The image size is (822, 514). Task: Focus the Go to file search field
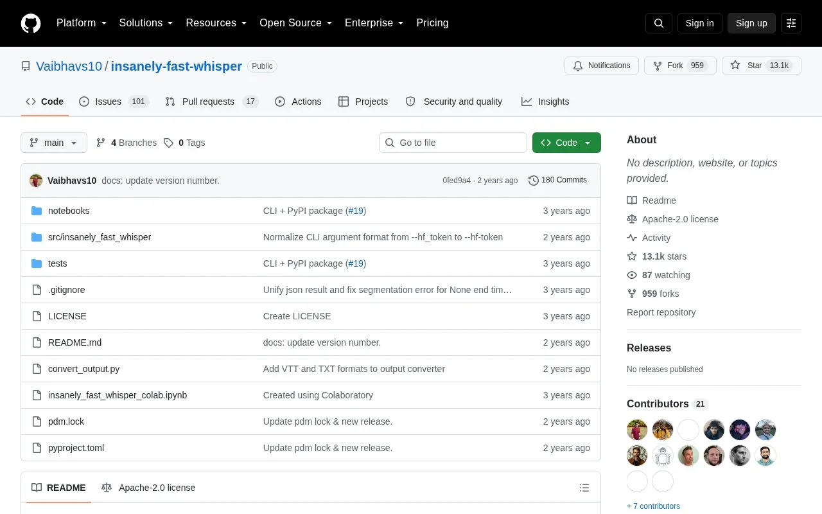pyautogui.click(x=453, y=143)
